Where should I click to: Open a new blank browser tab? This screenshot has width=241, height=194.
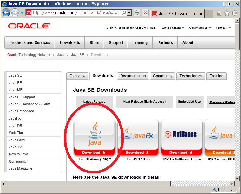[x=209, y=14]
